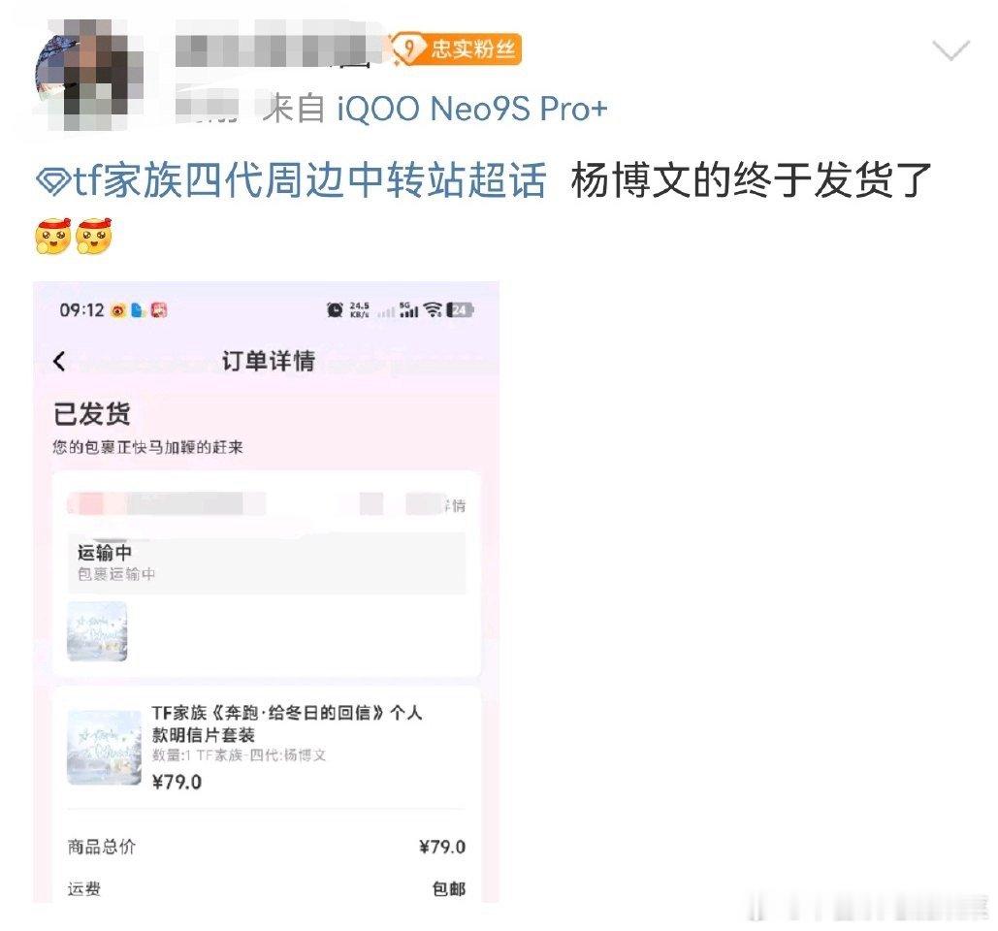Viewport: 998px width, 931px height.
Task: Open the small postcard thumbnail under shipping
Action: click(97, 631)
